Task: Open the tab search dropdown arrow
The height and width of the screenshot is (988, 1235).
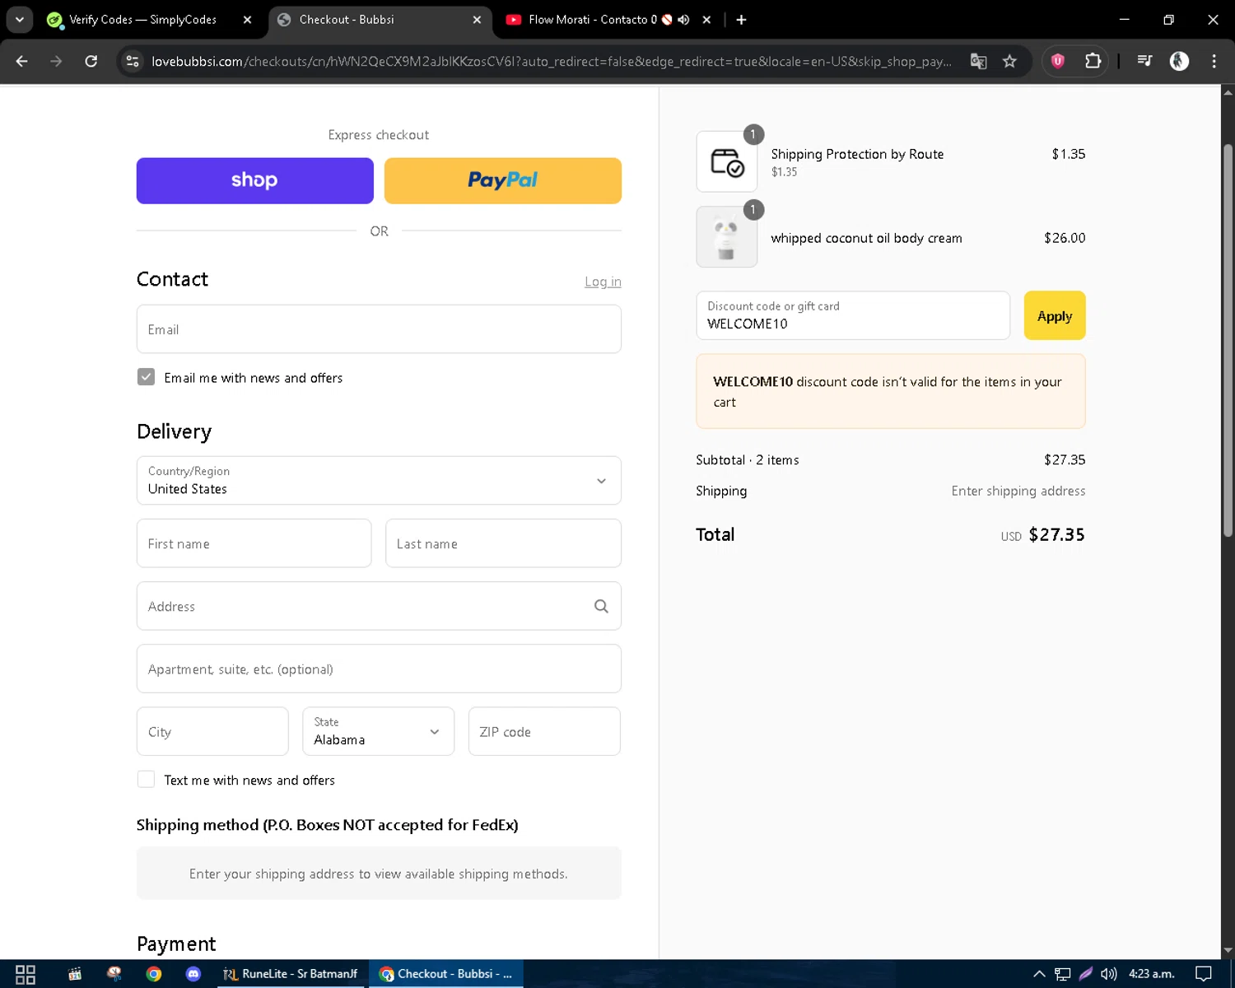Action: click(x=20, y=20)
